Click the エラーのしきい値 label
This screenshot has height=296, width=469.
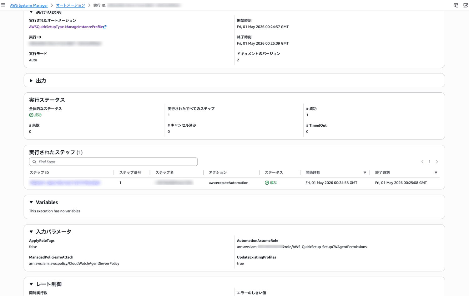pos(251,293)
